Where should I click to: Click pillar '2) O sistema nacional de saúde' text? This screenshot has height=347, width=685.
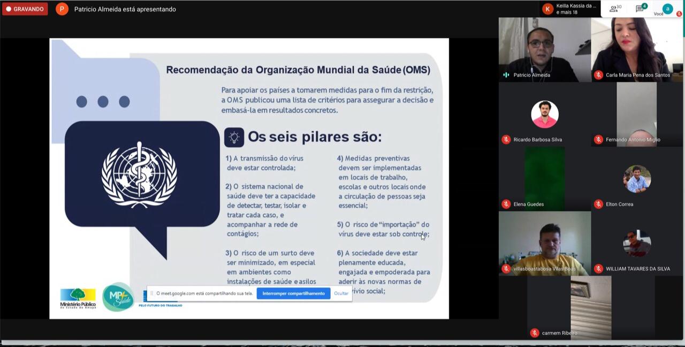coord(270,210)
